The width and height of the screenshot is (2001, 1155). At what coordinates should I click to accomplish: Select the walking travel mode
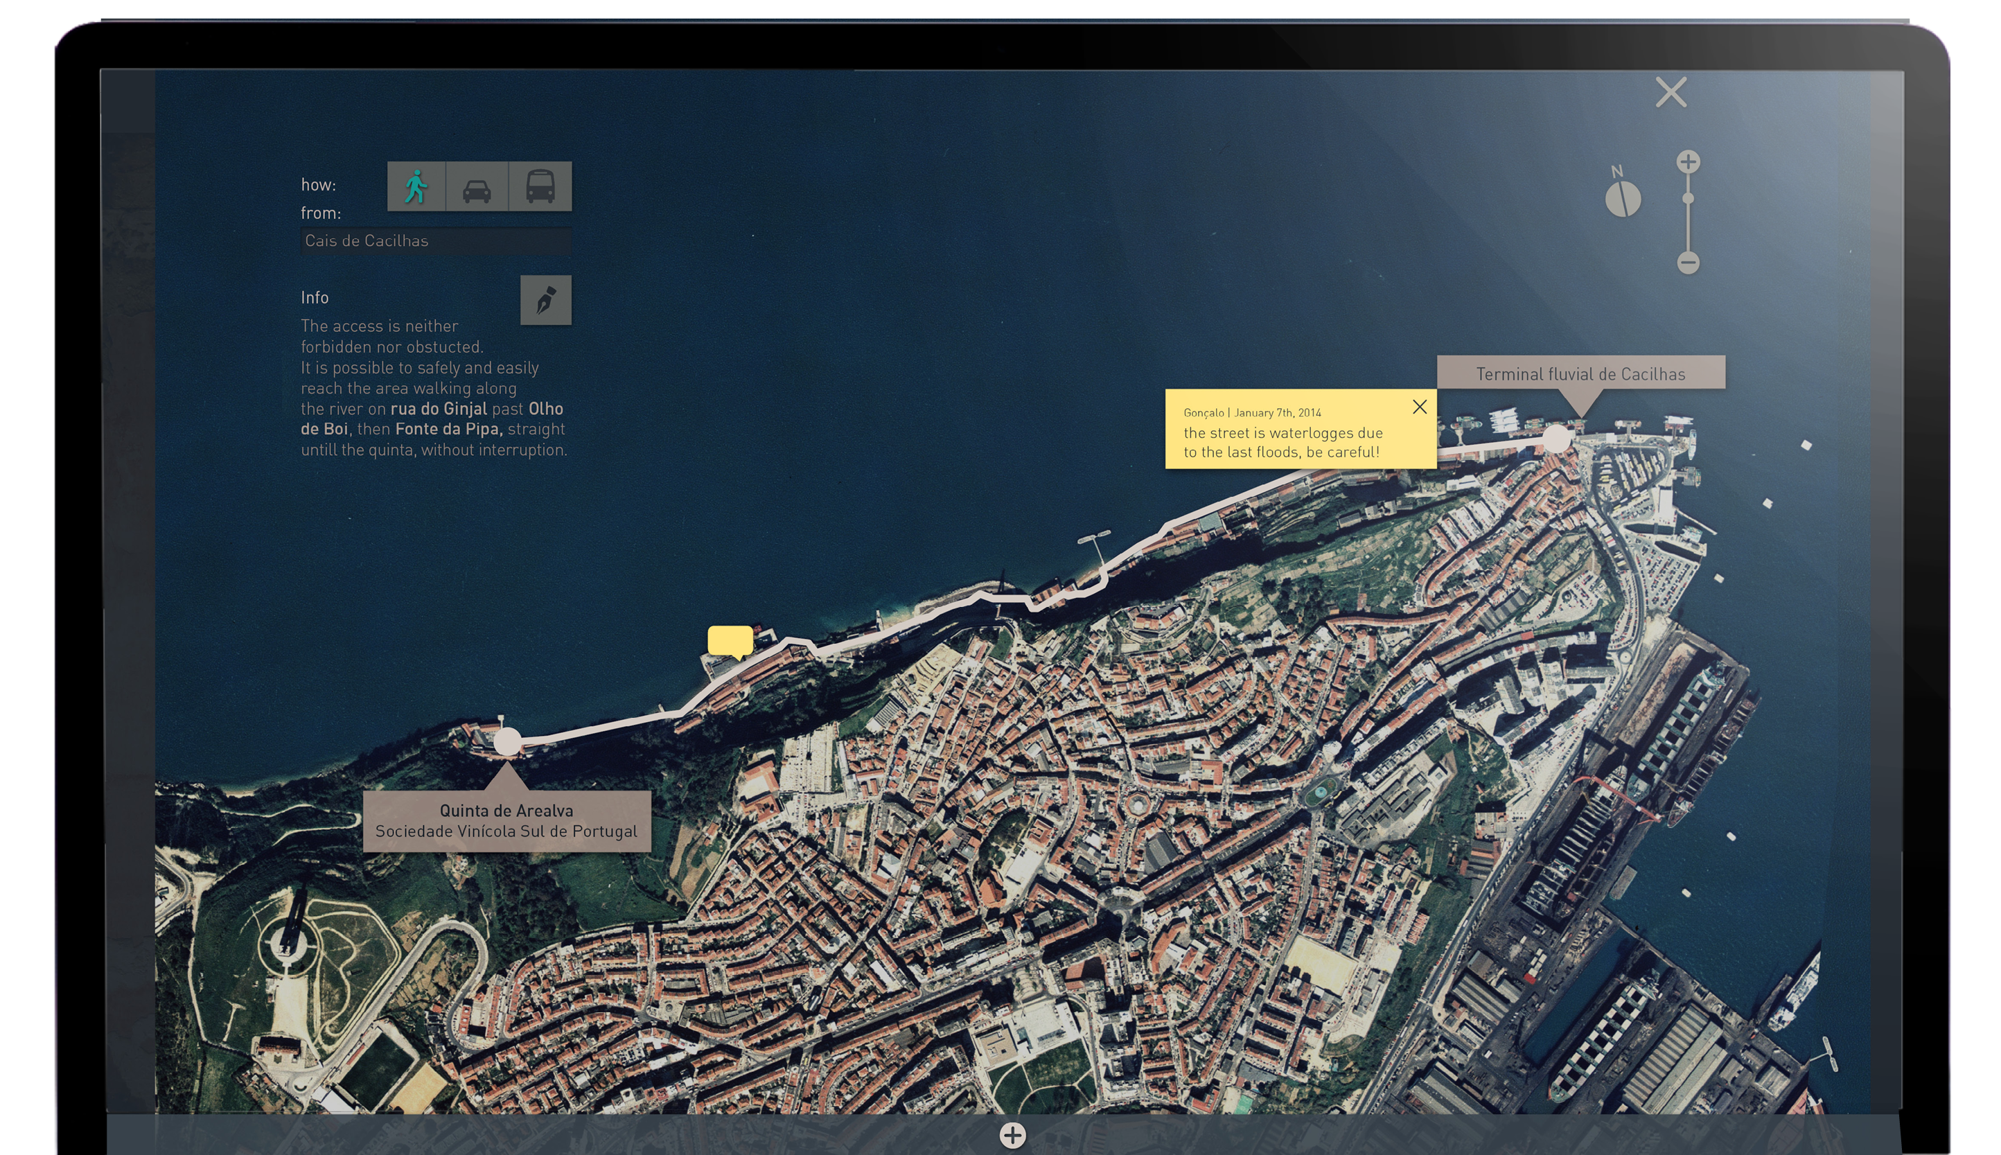pos(416,186)
